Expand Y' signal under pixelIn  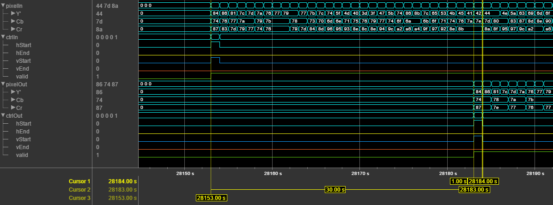[x=12, y=13]
